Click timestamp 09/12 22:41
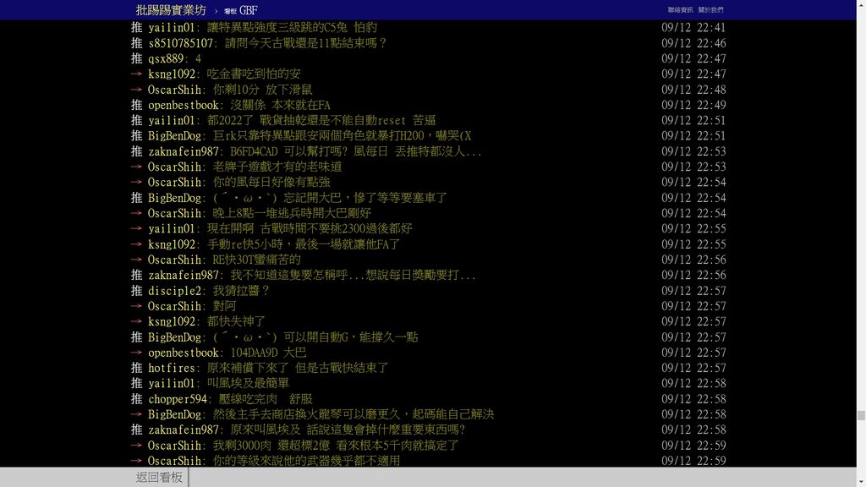 pos(693,28)
